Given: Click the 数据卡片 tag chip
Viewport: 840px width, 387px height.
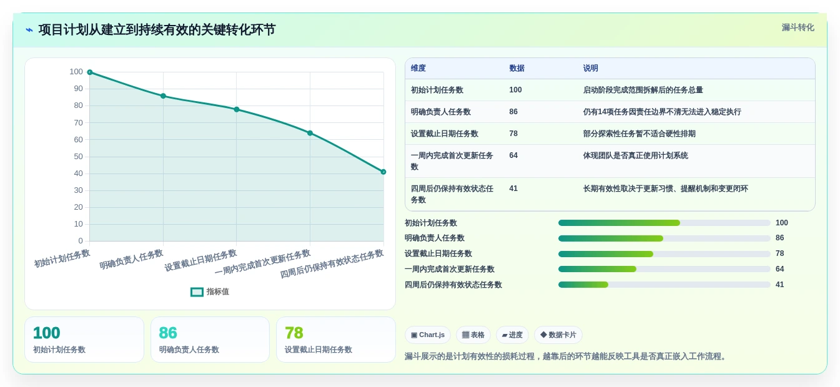Looking at the screenshot, I should tap(558, 335).
